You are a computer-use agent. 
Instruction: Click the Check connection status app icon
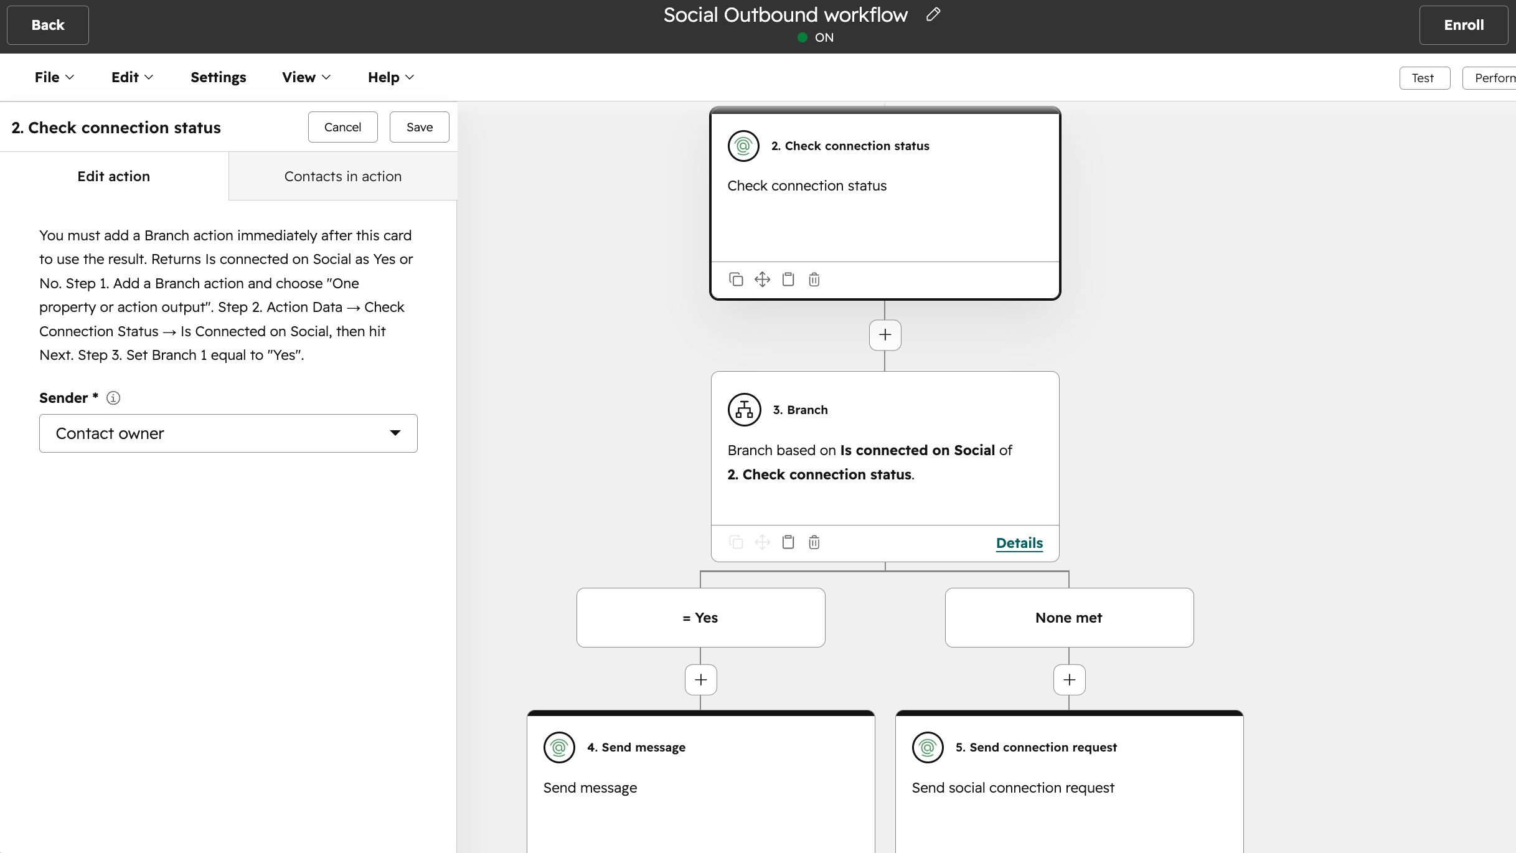pos(743,146)
